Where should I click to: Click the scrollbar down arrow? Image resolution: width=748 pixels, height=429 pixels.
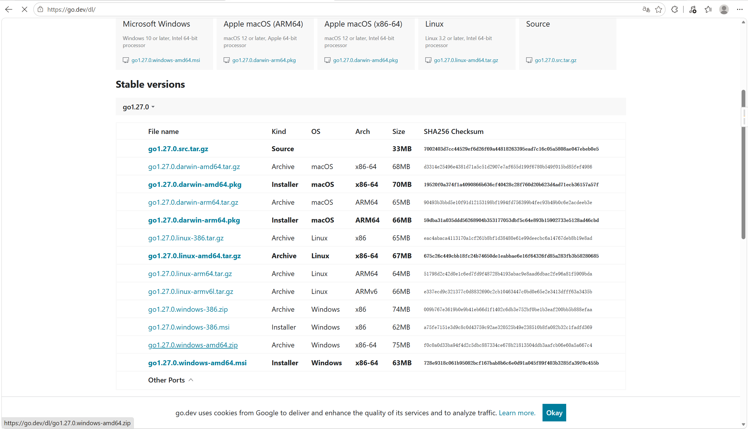coord(743,424)
